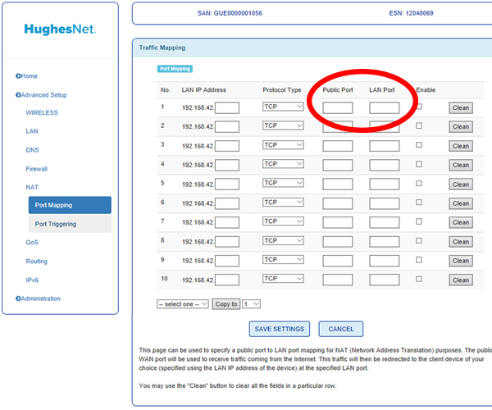Click the Clean button for row 10
Viewport: 492px width, 410px height.
(461, 280)
